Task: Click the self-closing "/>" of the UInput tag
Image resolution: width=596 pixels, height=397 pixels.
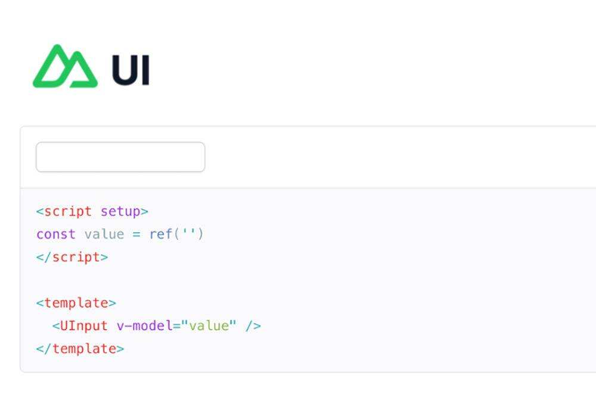Action: [253, 326]
